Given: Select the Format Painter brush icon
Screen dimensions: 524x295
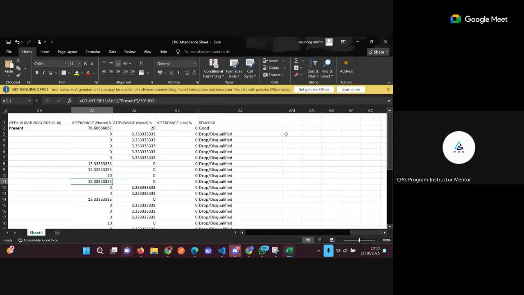Looking at the screenshot, I should (x=18, y=75).
